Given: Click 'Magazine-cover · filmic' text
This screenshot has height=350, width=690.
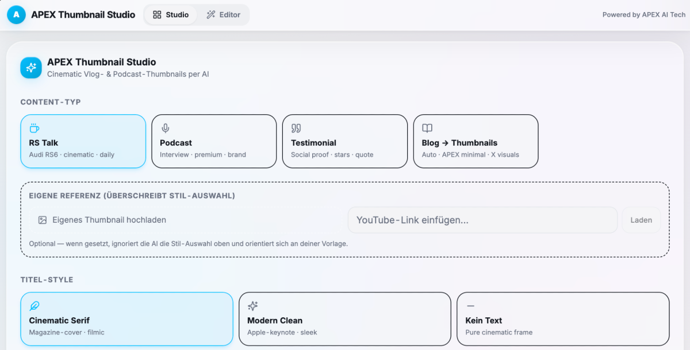Looking at the screenshot, I should point(67,332).
